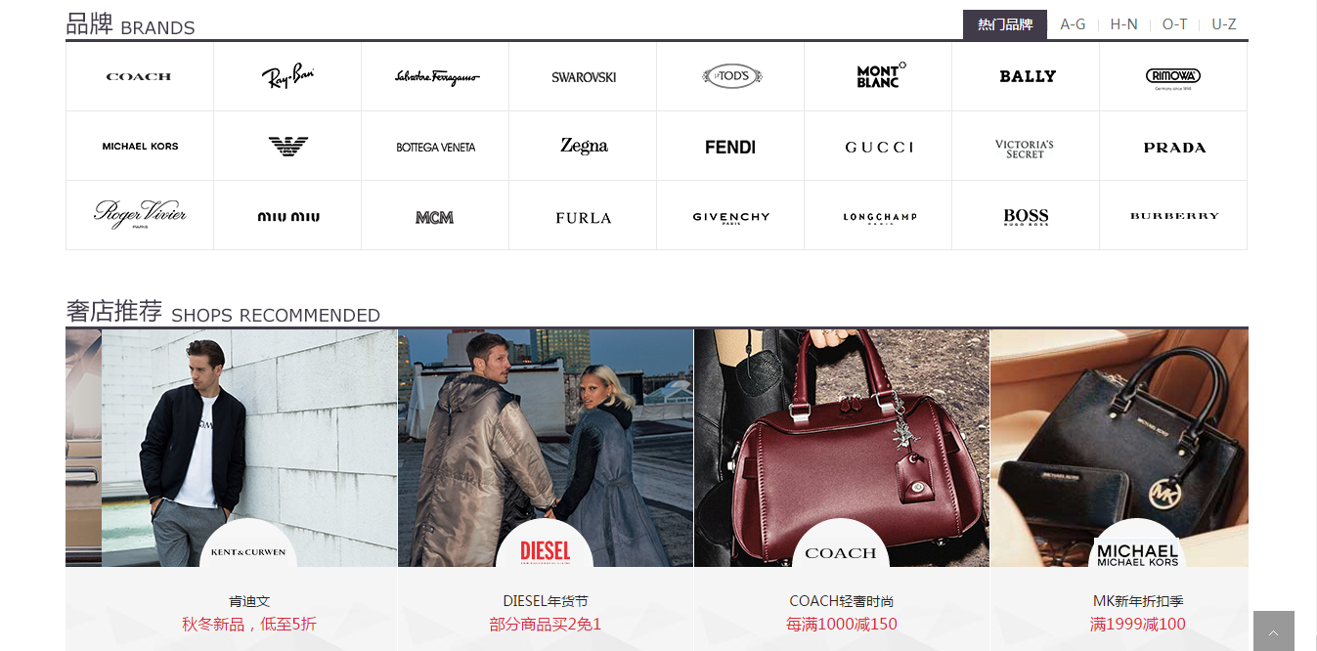Select the Rimowa brand logo

1173,76
